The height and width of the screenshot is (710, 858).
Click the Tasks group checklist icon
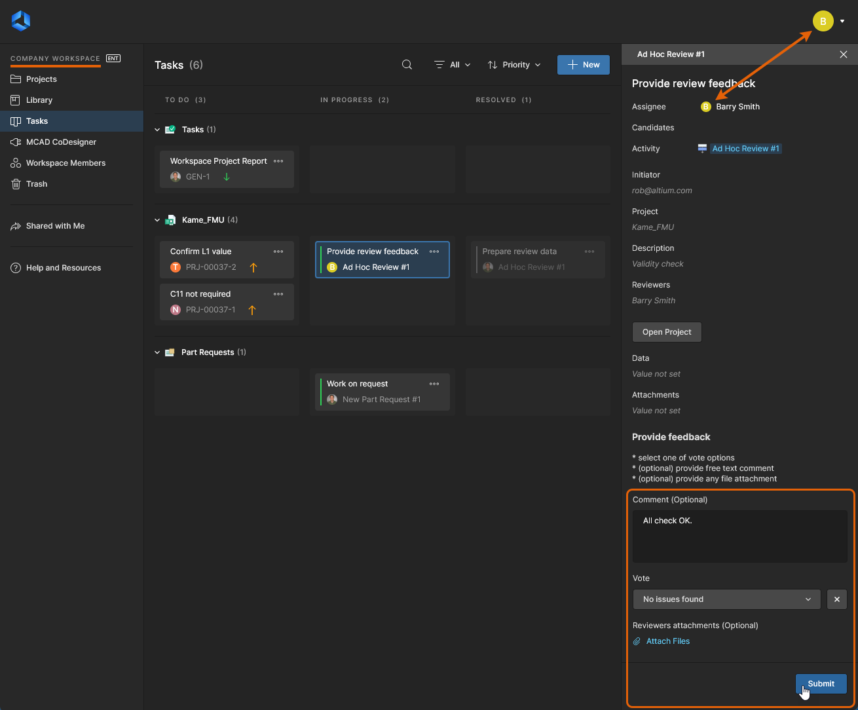[170, 130]
